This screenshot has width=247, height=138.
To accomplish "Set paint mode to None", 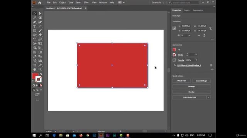I will pyautogui.click(x=41, y=85).
